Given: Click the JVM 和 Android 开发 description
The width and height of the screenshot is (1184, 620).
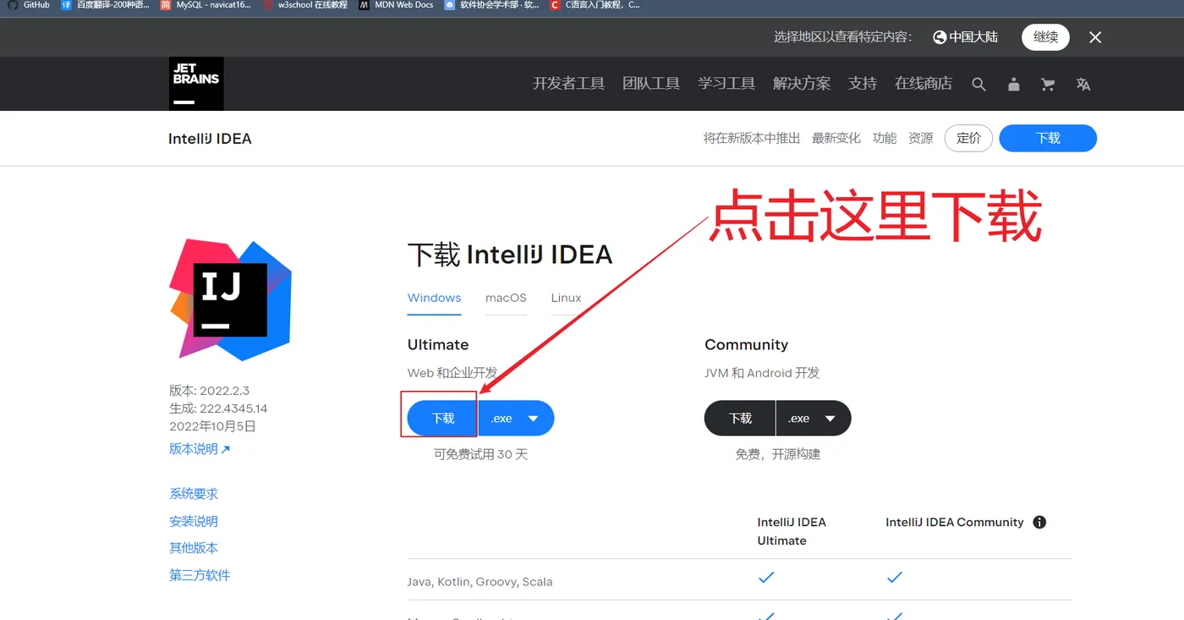Looking at the screenshot, I should click(x=762, y=373).
